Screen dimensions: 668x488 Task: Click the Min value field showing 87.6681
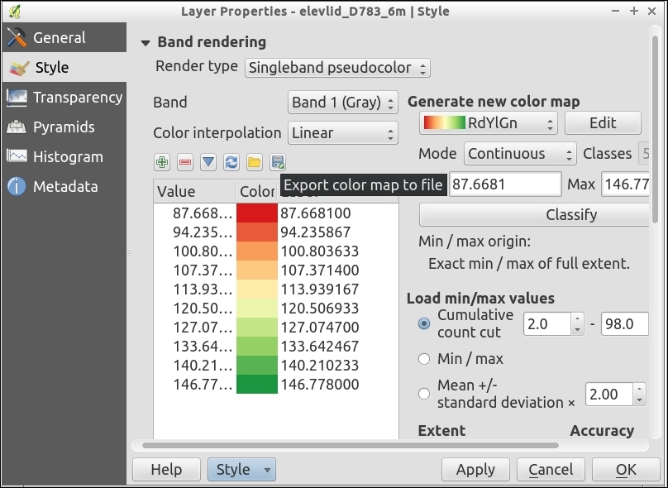pyautogui.click(x=506, y=184)
